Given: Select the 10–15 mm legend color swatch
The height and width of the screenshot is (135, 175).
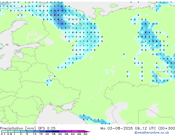Looking at the screenshot, I should point(37,131).
